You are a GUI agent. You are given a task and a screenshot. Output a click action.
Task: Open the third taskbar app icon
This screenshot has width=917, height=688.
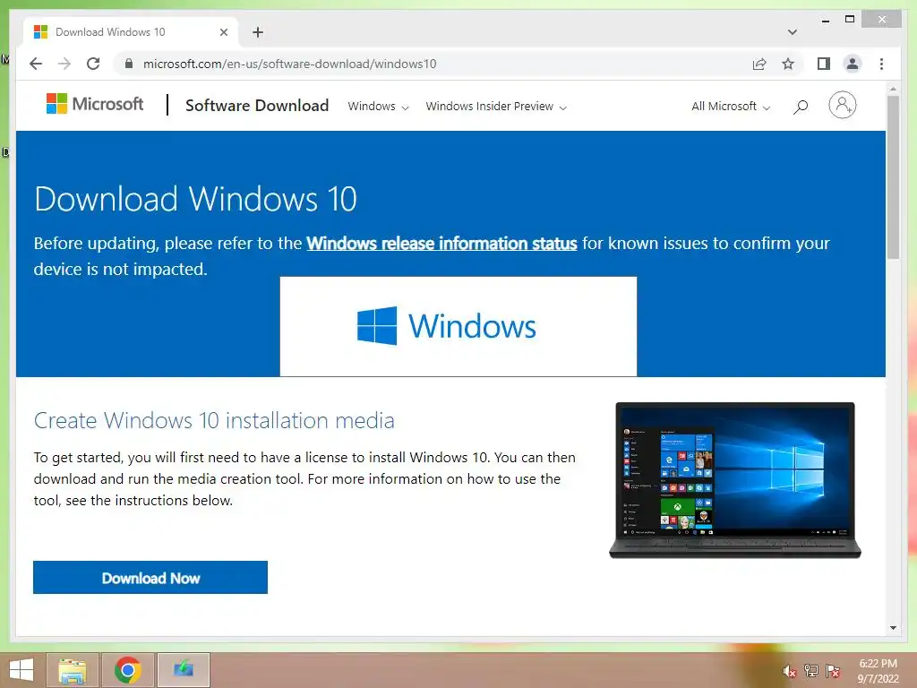(184, 670)
